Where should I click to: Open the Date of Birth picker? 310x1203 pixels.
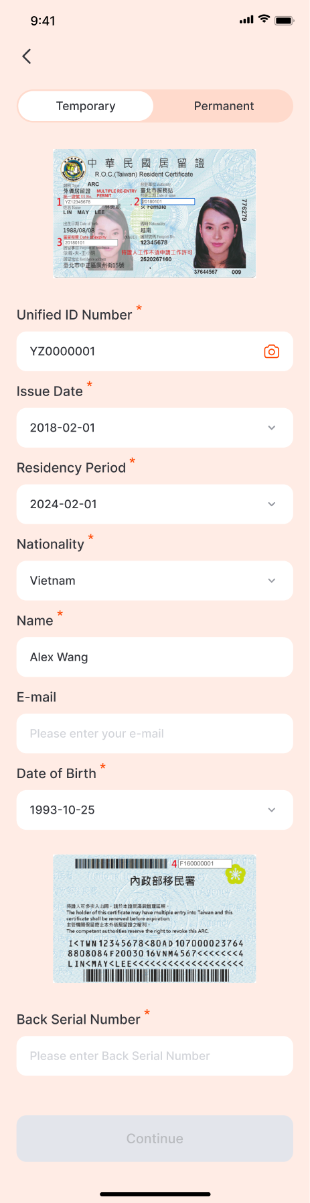(x=155, y=810)
